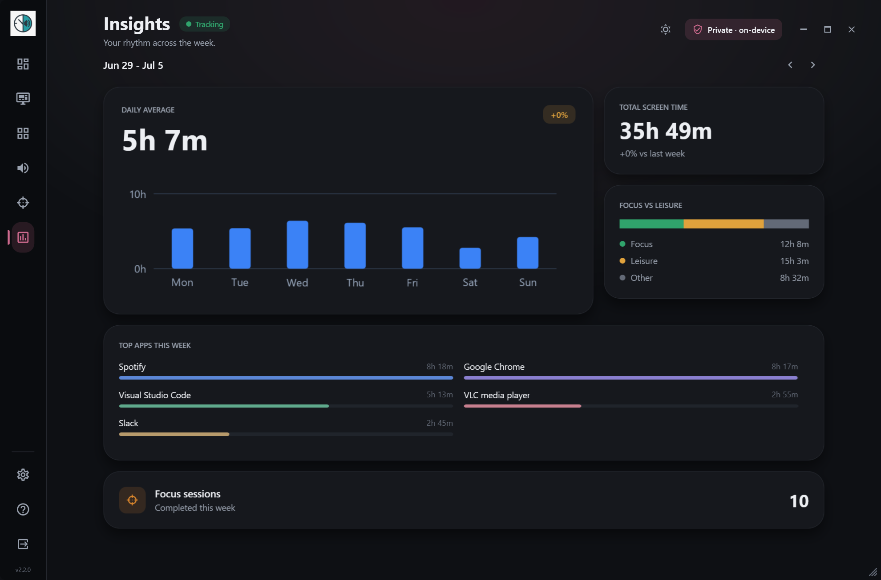Click the gray Other segment of bar

click(786, 224)
